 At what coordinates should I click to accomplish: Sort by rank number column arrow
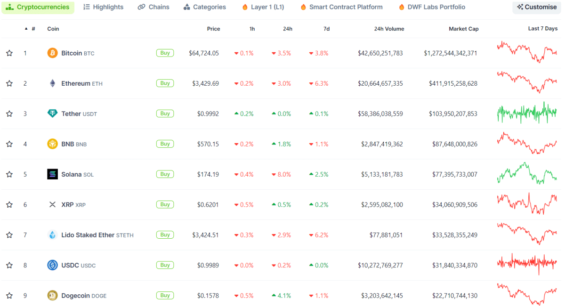click(26, 29)
